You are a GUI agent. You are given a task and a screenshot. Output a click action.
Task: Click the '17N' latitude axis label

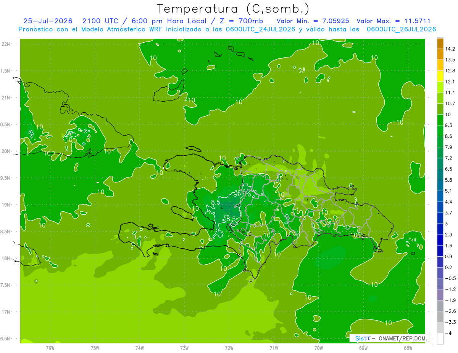(6, 312)
